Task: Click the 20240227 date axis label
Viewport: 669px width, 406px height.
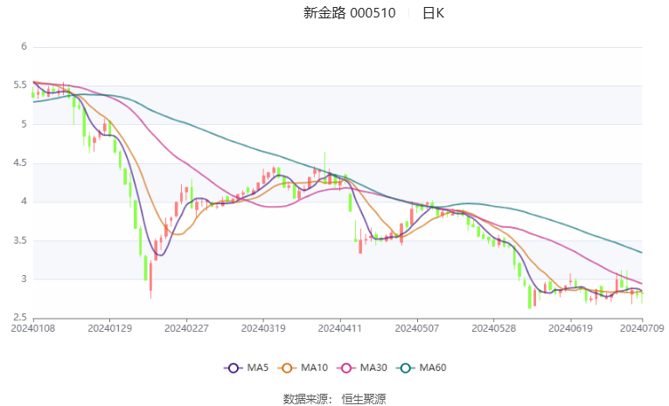Action: [186, 328]
